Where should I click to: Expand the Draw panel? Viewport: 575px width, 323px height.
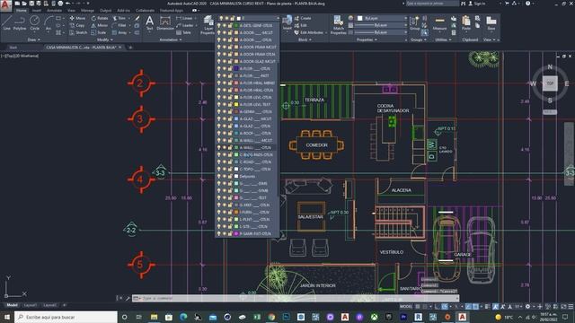tap(34, 39)
